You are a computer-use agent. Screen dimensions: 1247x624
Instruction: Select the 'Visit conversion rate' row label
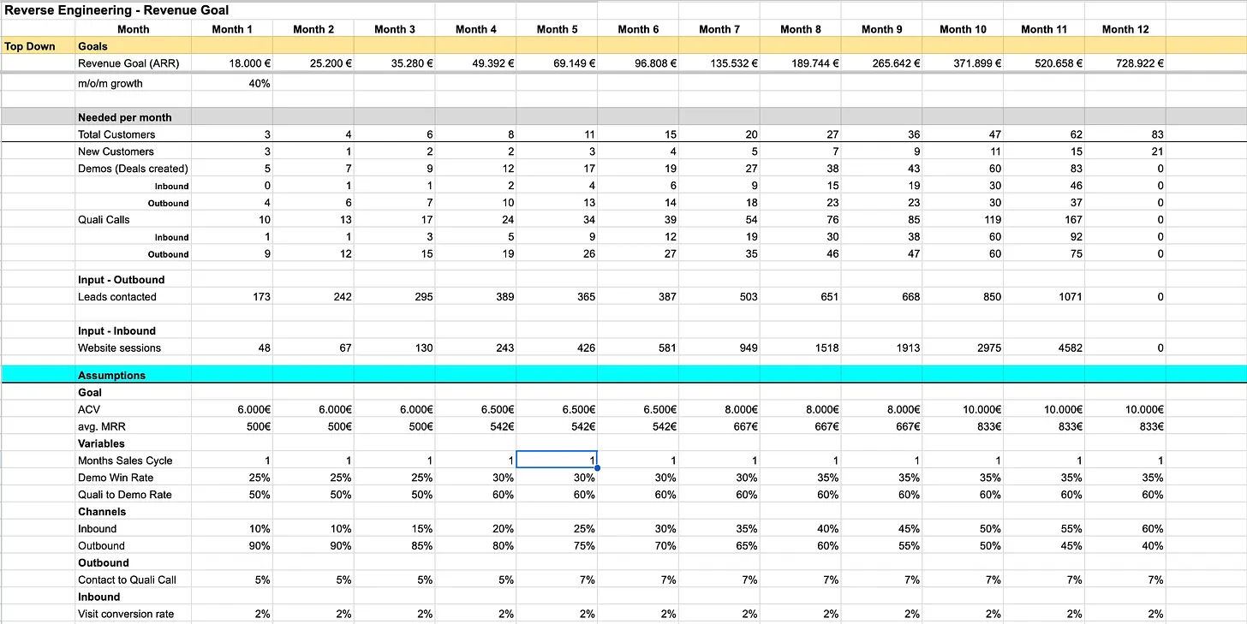tap(125, 614)
